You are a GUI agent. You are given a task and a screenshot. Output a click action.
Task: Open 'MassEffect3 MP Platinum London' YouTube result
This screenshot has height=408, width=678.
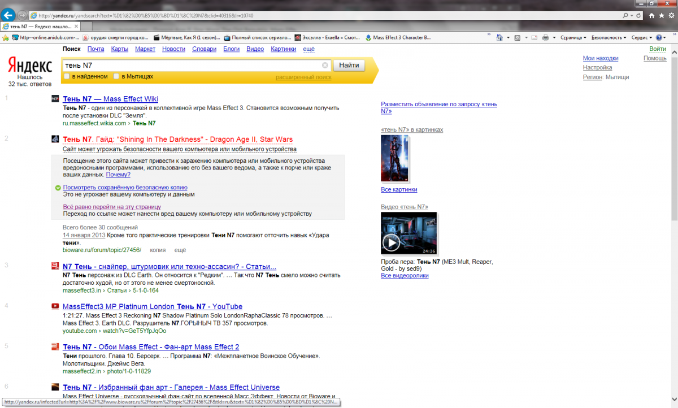tap(153, 306)
